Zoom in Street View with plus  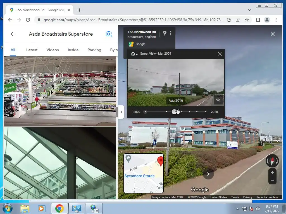[x=272, y=172]
